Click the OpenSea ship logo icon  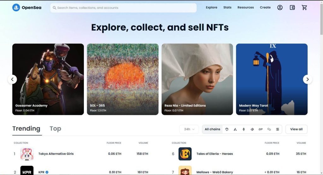click(16, 8)
